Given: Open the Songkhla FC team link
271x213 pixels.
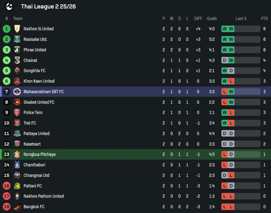Looking at the screenshot, I should [34, 71].
